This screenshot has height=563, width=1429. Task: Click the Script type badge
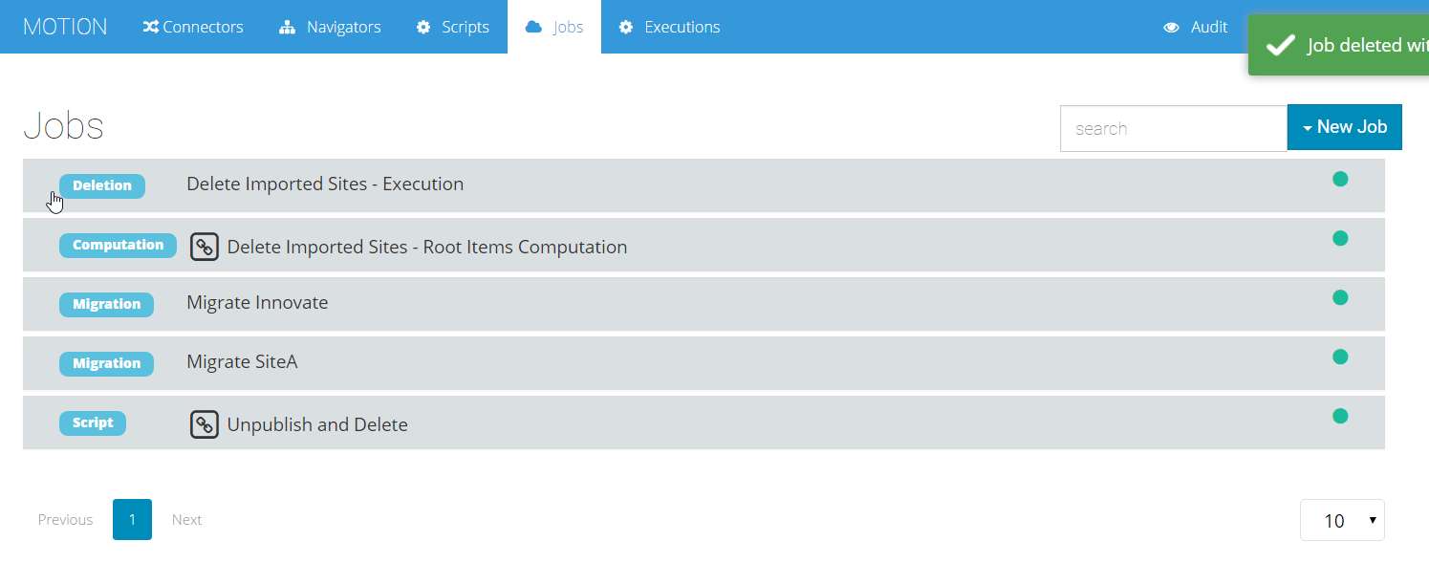(93, 422)
